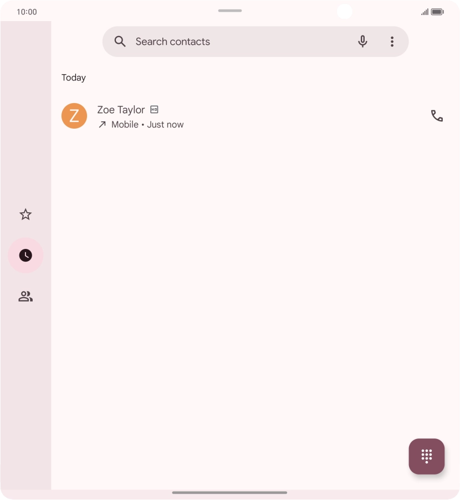Open the dial pad button
This screenshot has width=460, height=500.
pos(427,456)
